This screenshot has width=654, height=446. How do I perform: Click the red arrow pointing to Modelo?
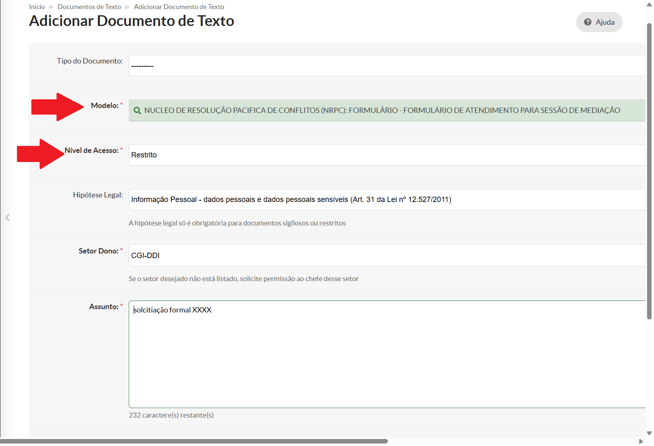[57, 107]
